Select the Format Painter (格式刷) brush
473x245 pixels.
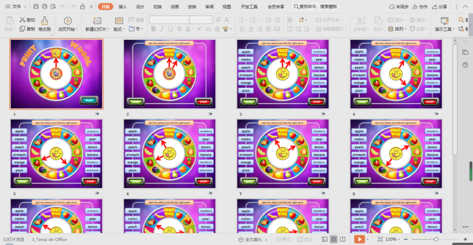(x=45, y=25)
